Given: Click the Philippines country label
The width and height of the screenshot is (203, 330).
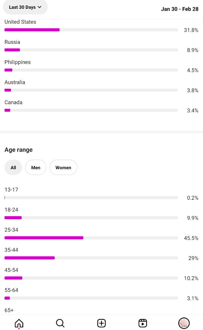Looking at the screenshot, I should 17,62.
